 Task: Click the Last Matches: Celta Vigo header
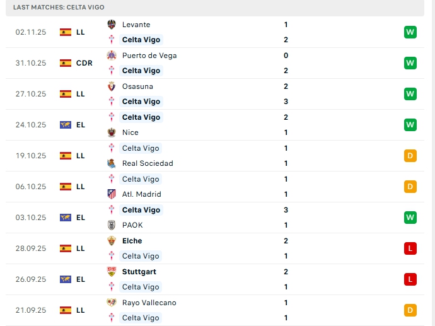click(x=59, y=7)
